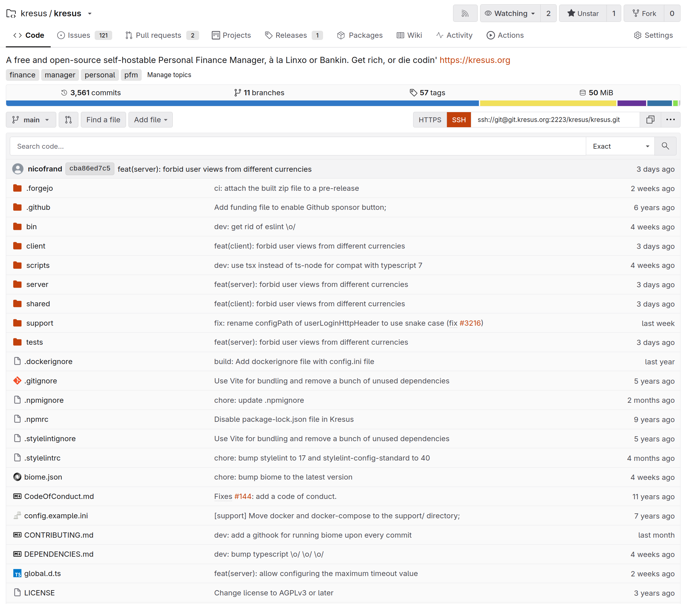Open repository Settings
This screenshot has width=687, height=604.
click(653, 35)
